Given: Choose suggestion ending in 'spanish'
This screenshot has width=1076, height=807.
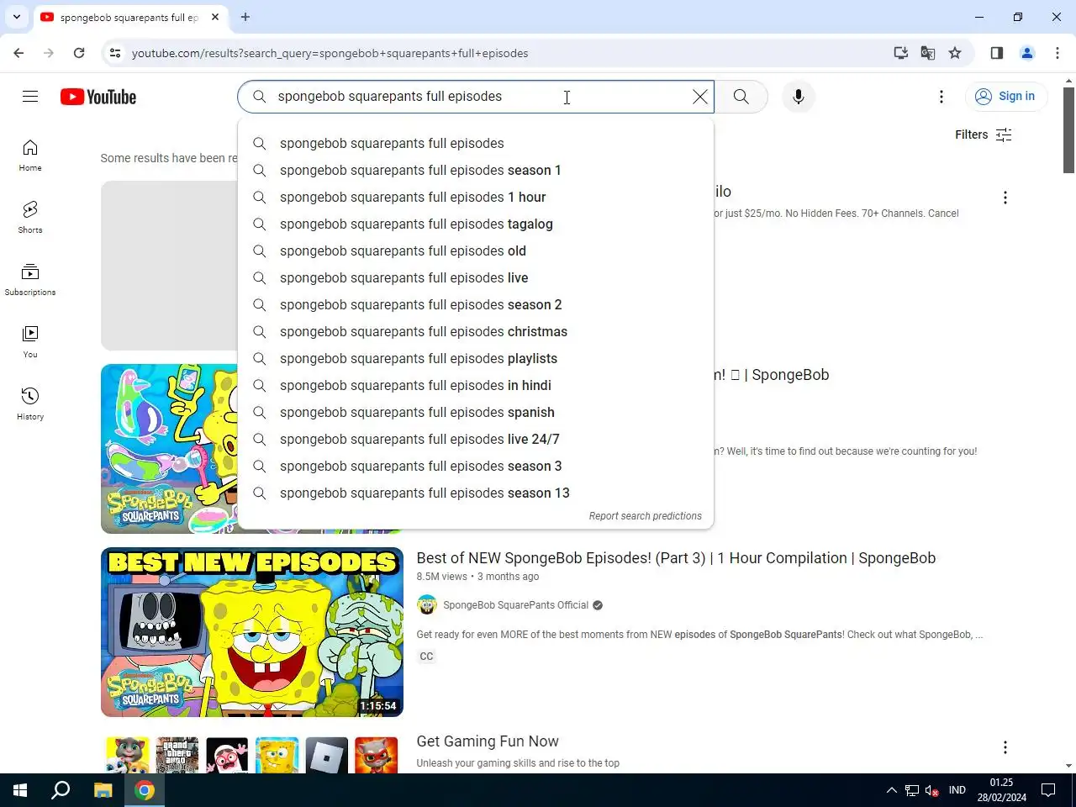Looking at the screenshot, I should 476,413.
